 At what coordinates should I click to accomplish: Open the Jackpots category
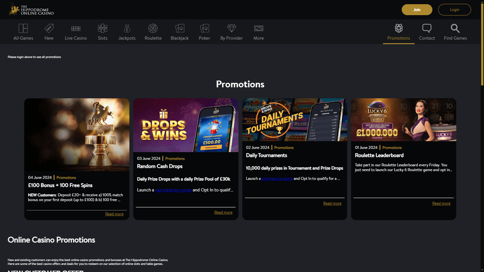coord(127,32)
